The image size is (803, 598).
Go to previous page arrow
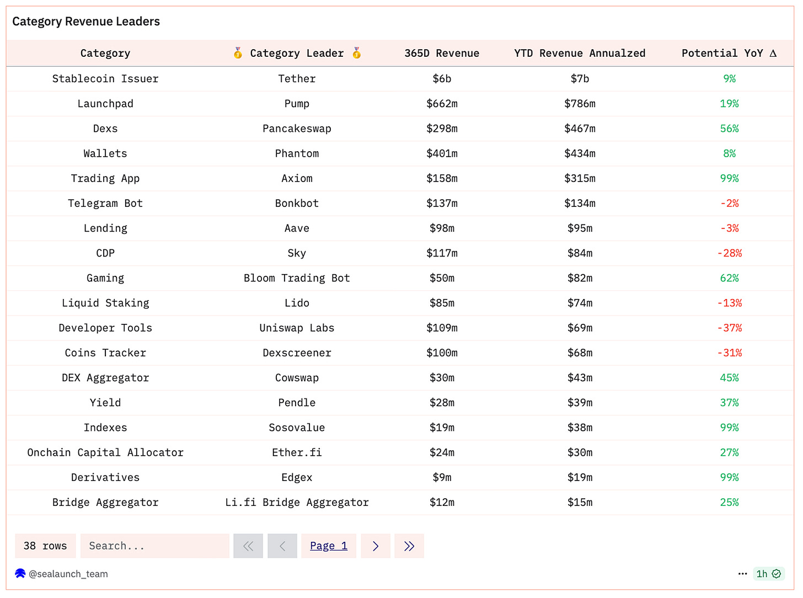point(282,546)
